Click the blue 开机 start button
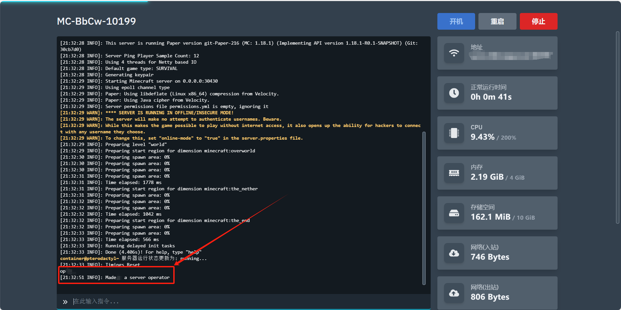Screen dimensions: 621x310 tap(456, 21)
